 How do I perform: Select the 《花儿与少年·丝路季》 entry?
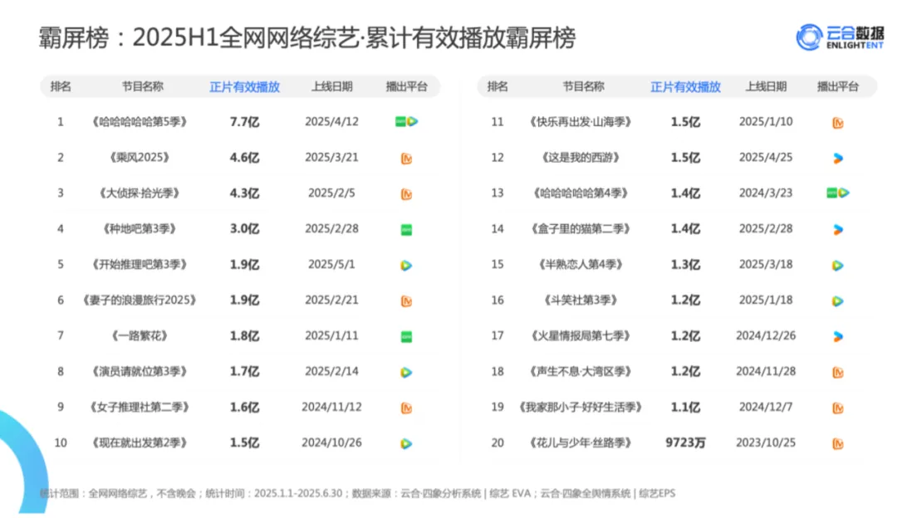581,442
